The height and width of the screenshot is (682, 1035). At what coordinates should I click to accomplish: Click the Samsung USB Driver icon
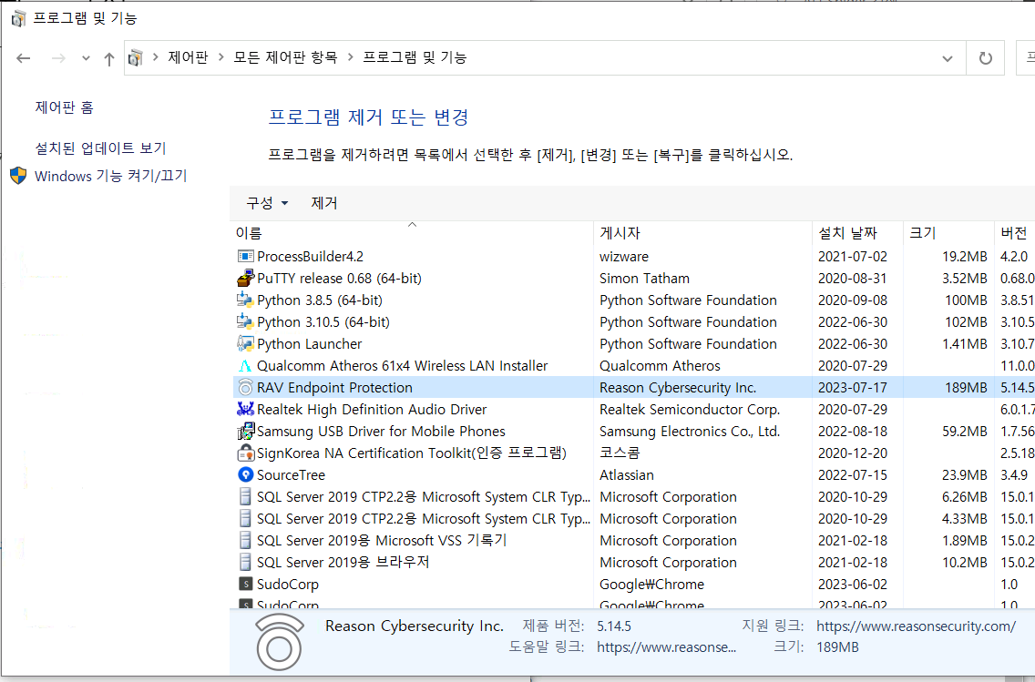tap(246, 431)
